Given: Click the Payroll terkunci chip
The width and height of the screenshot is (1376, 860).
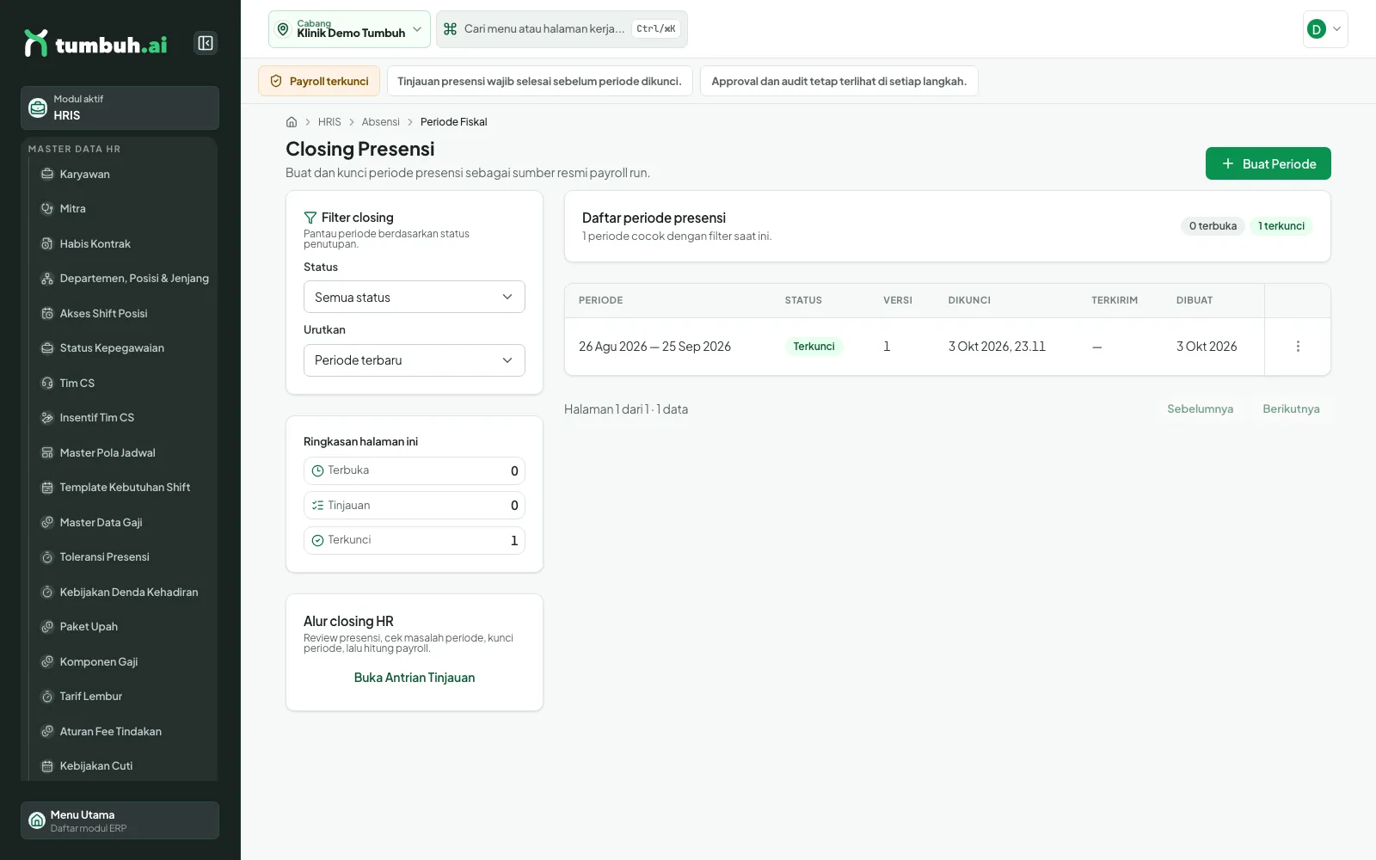Looking at the screenshot, I should pyautogui.click(x=319, y=82).
